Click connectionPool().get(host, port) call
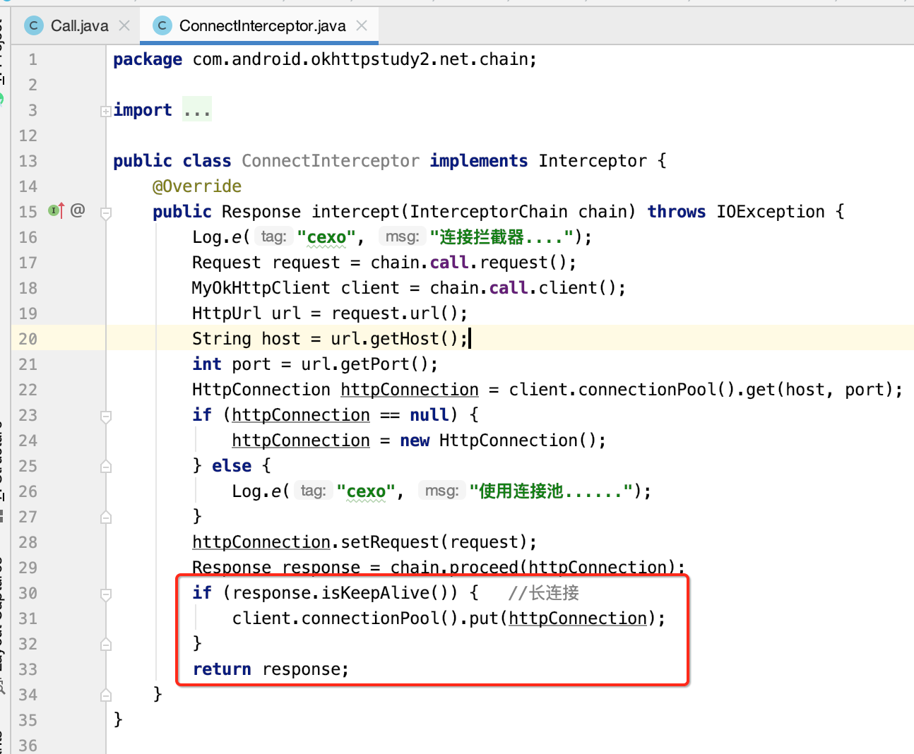The width and height of the screenshot is (914, 754). coord(735,390)
